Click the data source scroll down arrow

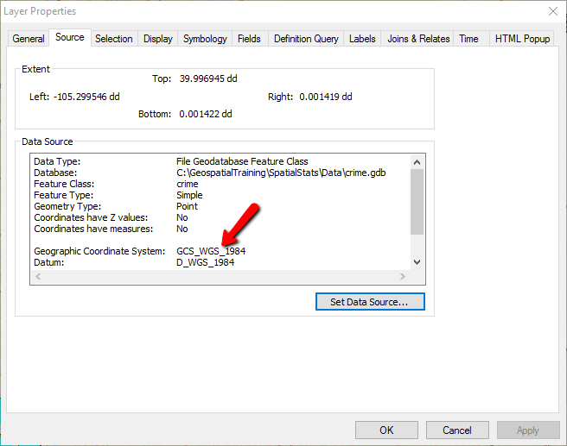(417, 262)
